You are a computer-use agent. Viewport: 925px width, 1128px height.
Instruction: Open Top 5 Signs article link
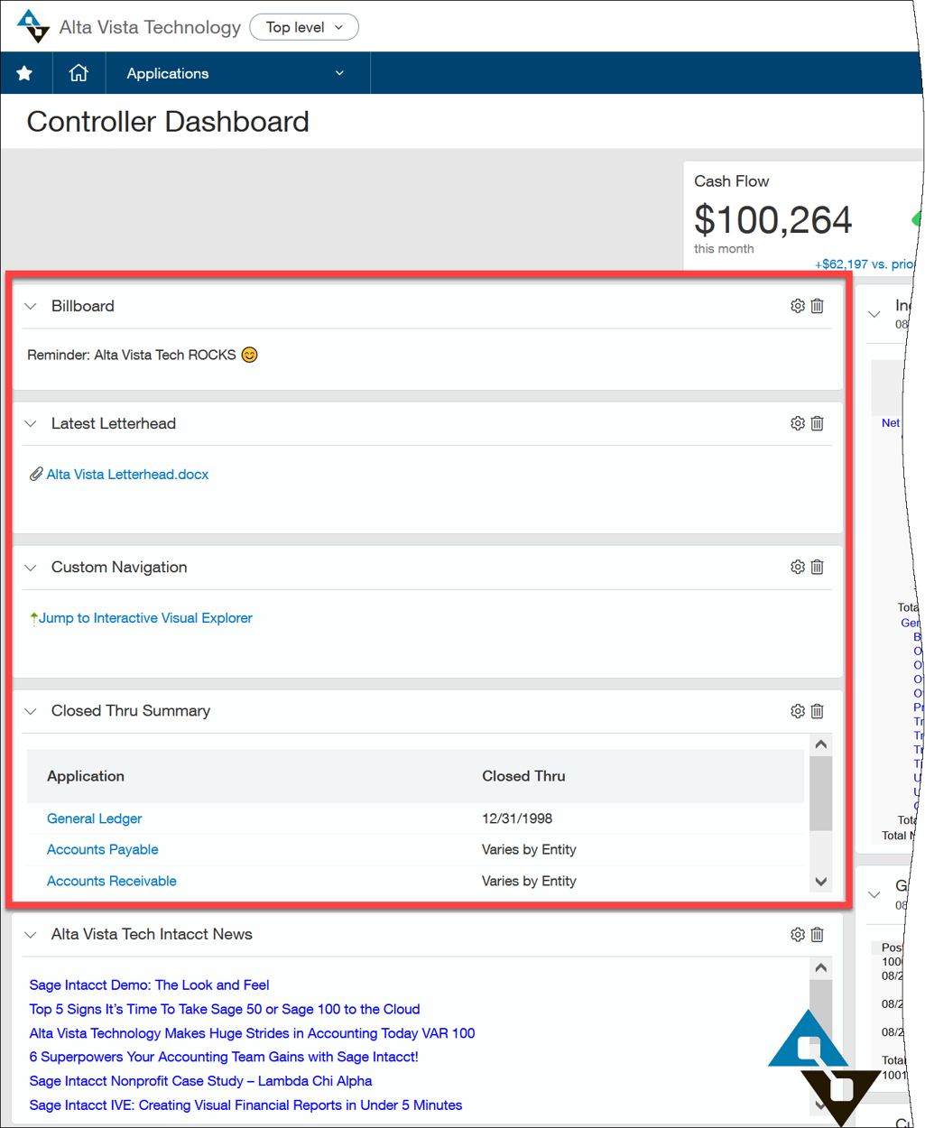point(224,1009)
